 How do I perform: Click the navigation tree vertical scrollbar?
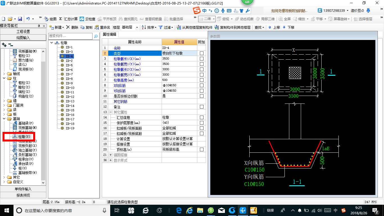click(x=43, y=117)
